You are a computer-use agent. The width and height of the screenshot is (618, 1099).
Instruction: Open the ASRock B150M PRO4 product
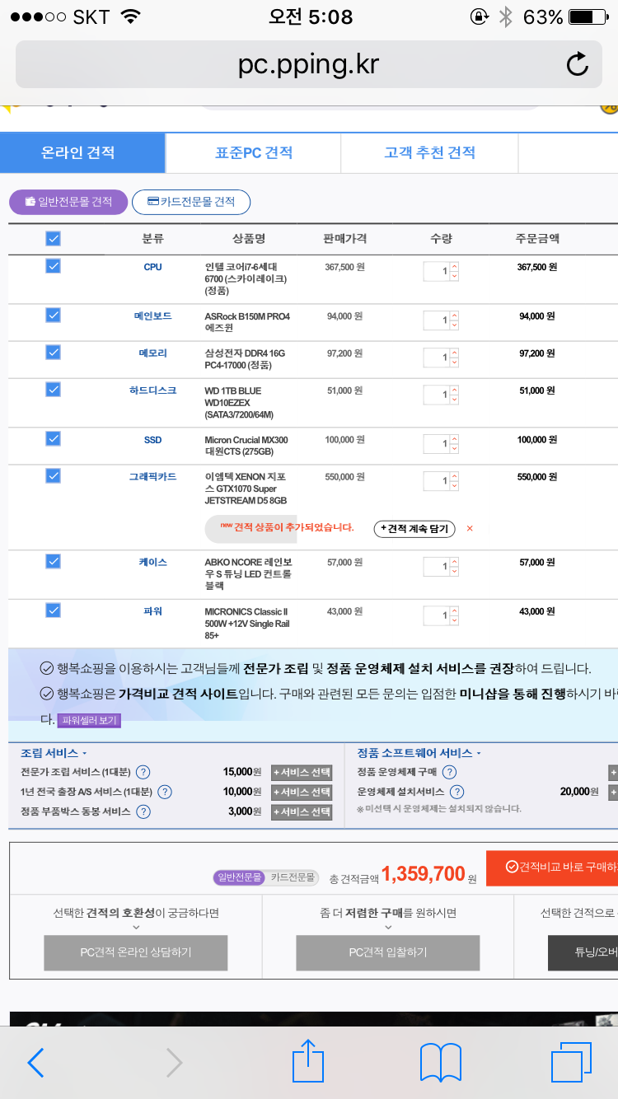tap(247, 321)
